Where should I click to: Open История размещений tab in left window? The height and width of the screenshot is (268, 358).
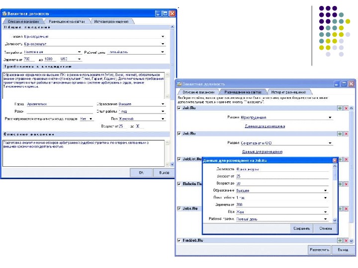pos(111,21)
